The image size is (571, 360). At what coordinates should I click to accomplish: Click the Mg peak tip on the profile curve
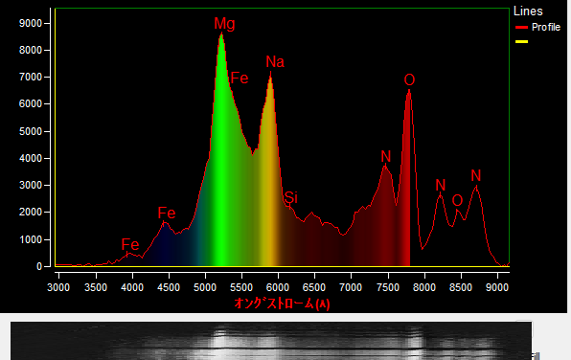point(221,33)
